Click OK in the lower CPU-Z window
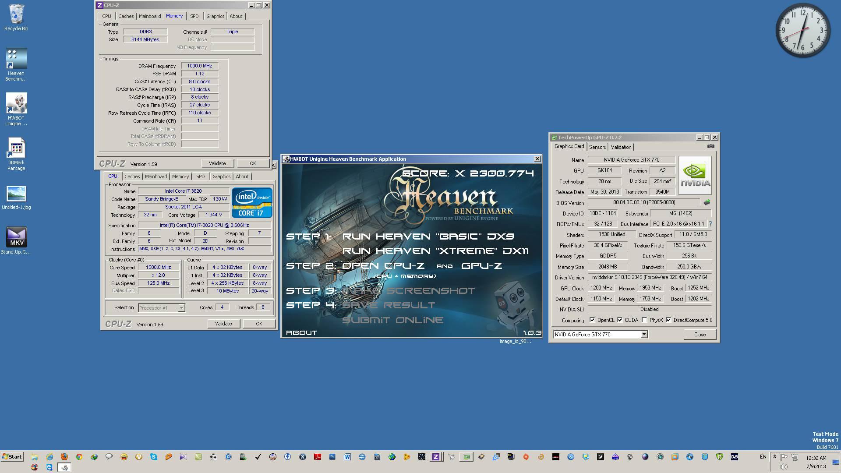 pos(259,324)
